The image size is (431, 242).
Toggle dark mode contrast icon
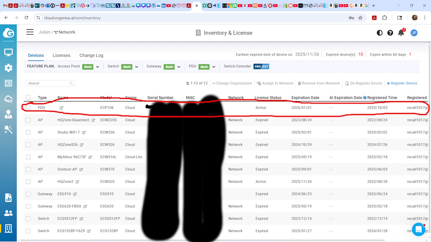point(380,33)
